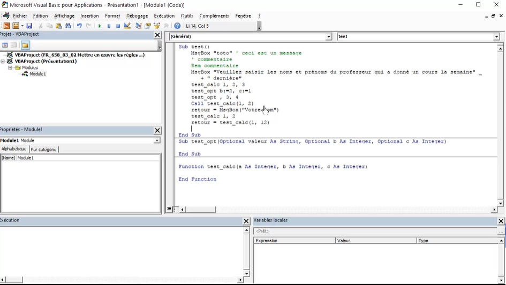Viewport: 506px width, 285px height.
Task: Click the Stop (reset) square icon
Action: click(x=118, y=26)
